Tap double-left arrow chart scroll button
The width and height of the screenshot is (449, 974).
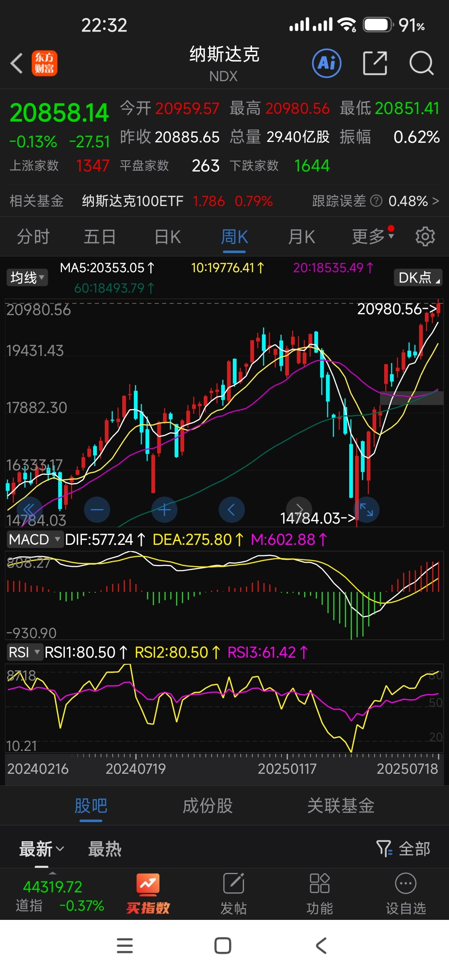point(29,509)
